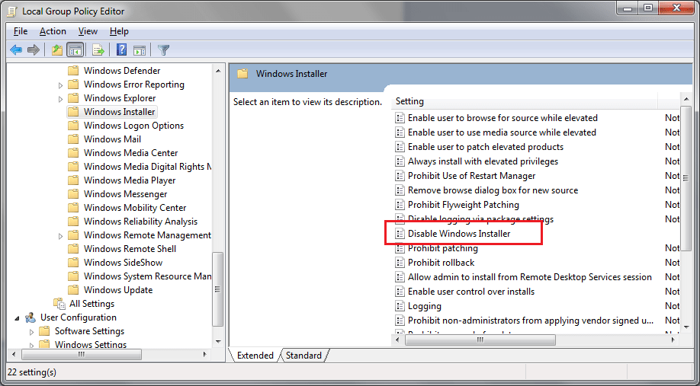The height and width of the screenshot is (386, 700).
Task: Expand the Windows Remote Management node
Action: point(61,235)
